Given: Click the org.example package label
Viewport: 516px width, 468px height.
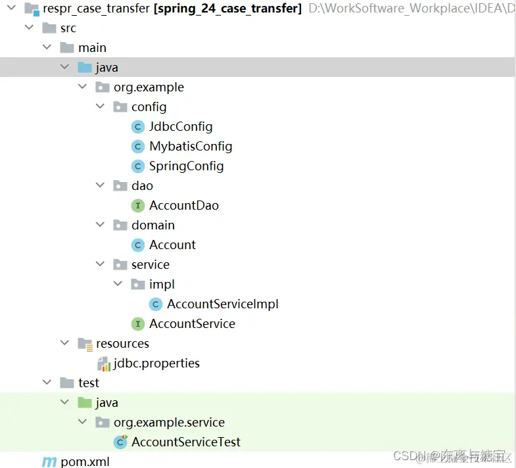Looking at the screenshot, I should [x=149, y=87].
